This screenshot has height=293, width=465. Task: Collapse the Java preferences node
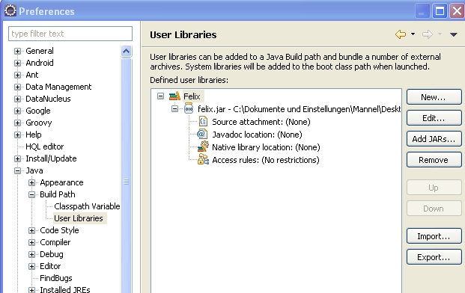(17, 170)
